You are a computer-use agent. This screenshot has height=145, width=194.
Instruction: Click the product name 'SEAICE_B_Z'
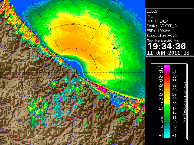tap(157, 21)
